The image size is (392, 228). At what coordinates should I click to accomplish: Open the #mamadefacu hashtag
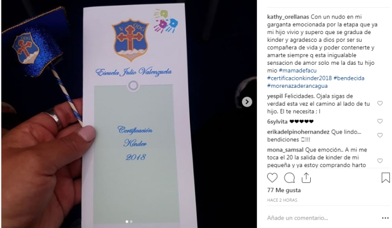click(298, 70)
